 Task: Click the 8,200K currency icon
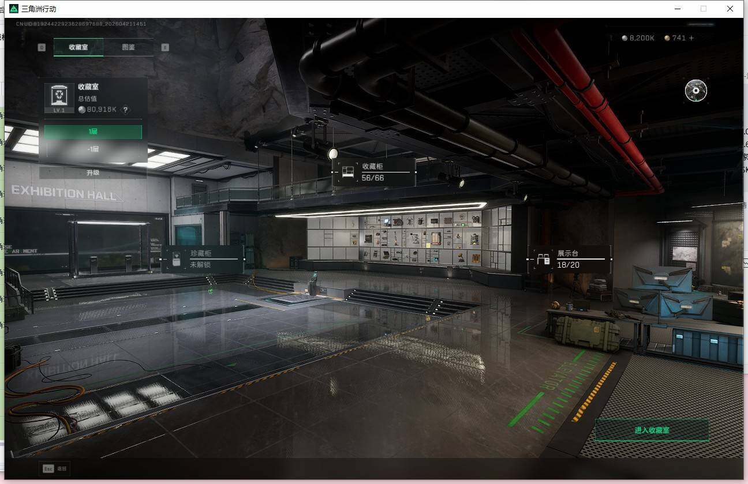point(624,38)
